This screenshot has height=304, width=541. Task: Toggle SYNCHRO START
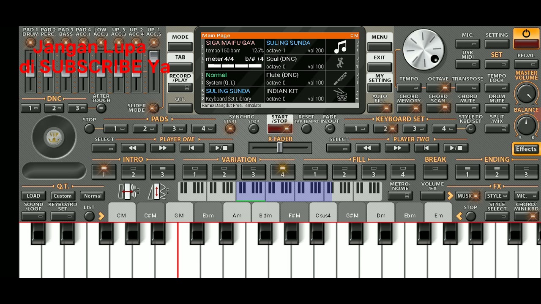230,129
